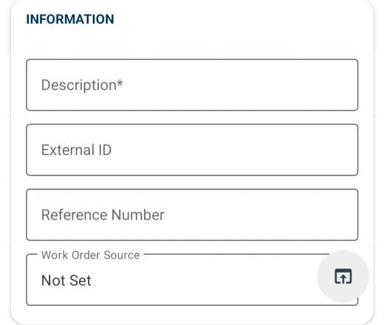This screenshot has width=384, height=325.
Task: Place cursor inside the Reference Number box
Action: tap(192, 215)
